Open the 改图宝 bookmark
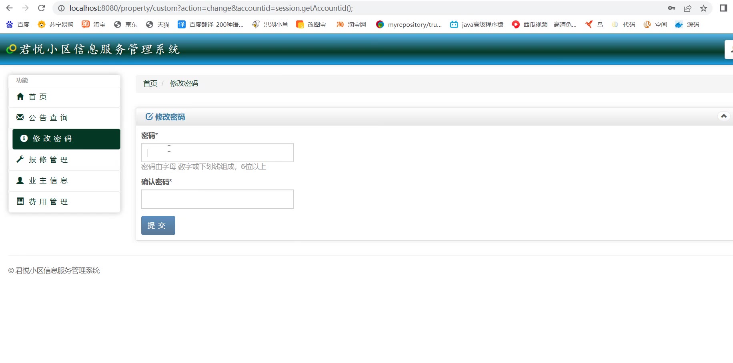Image resolution: width=733 pixels, height=363 pixels. [x=311, y=24]
